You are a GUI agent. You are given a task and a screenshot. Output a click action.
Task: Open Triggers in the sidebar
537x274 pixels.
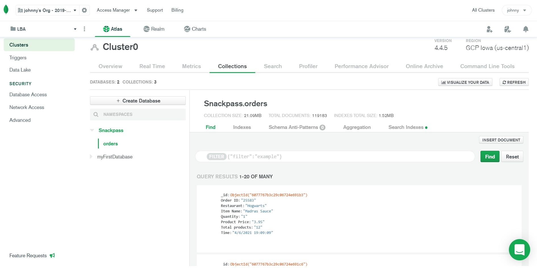pyautogui.click(x=18, y=58)
